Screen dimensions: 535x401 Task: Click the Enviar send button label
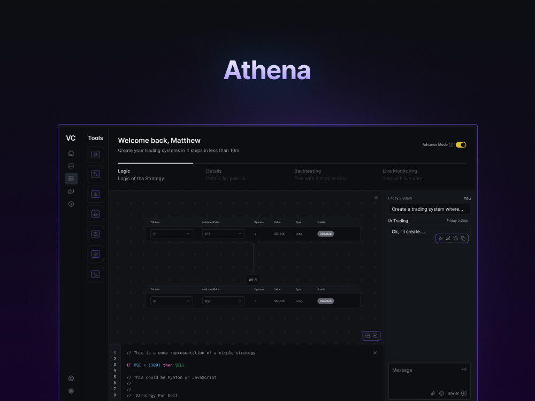click(454, 394)
